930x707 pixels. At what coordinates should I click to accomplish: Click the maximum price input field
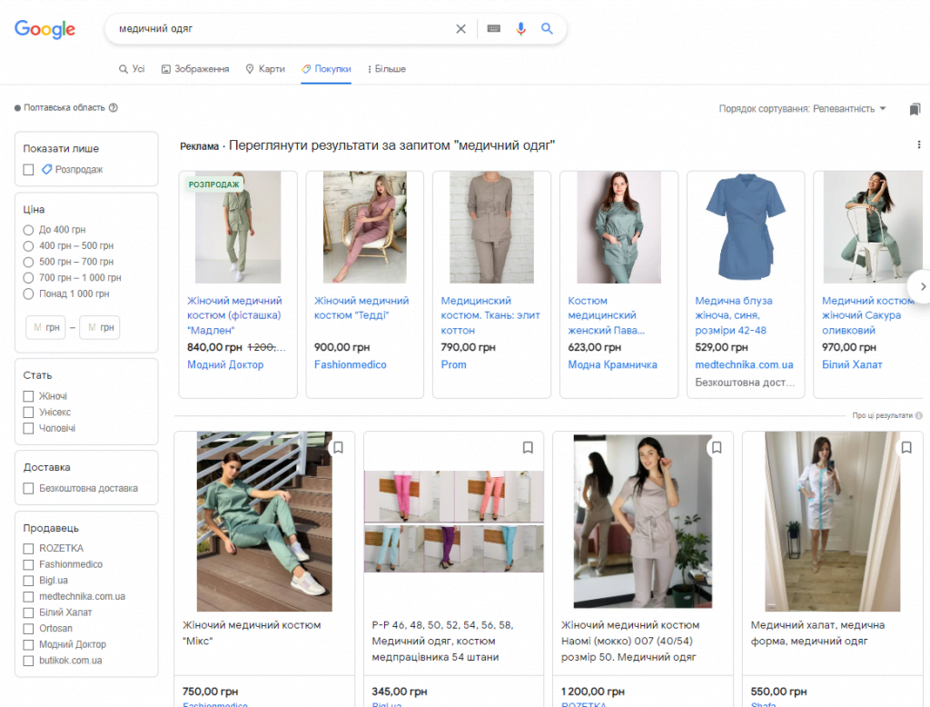click(x=100, y=327)
